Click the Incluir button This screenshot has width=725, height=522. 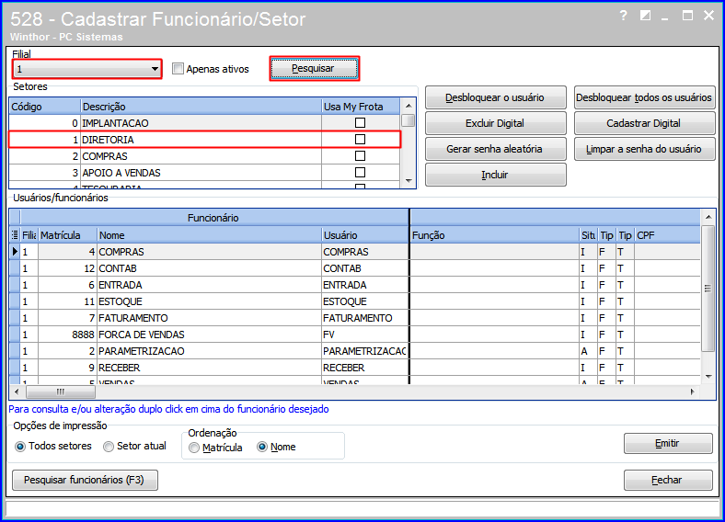coord(495,175)
